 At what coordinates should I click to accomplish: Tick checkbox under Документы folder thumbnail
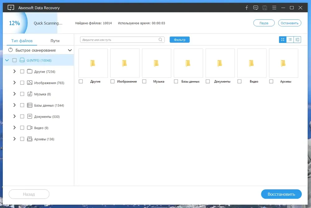coord(208,81)
